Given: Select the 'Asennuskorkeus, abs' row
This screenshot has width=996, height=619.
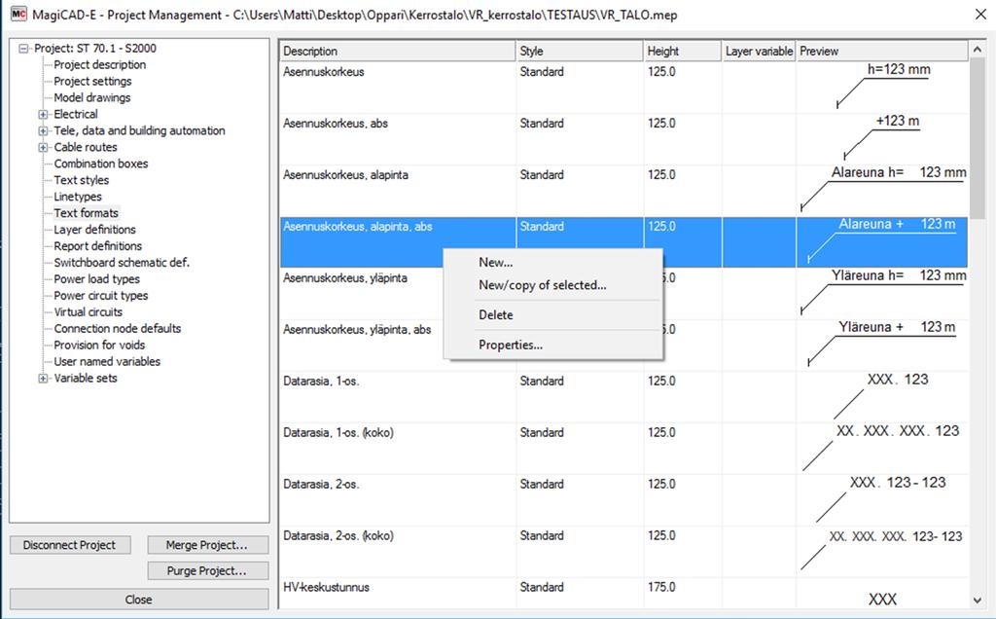Looking at the screenshot, I should coord(624,139).
